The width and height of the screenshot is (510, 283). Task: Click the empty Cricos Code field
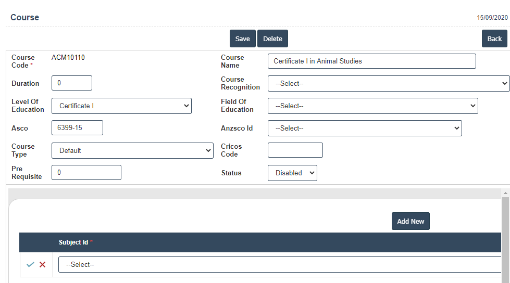[295, 150]
